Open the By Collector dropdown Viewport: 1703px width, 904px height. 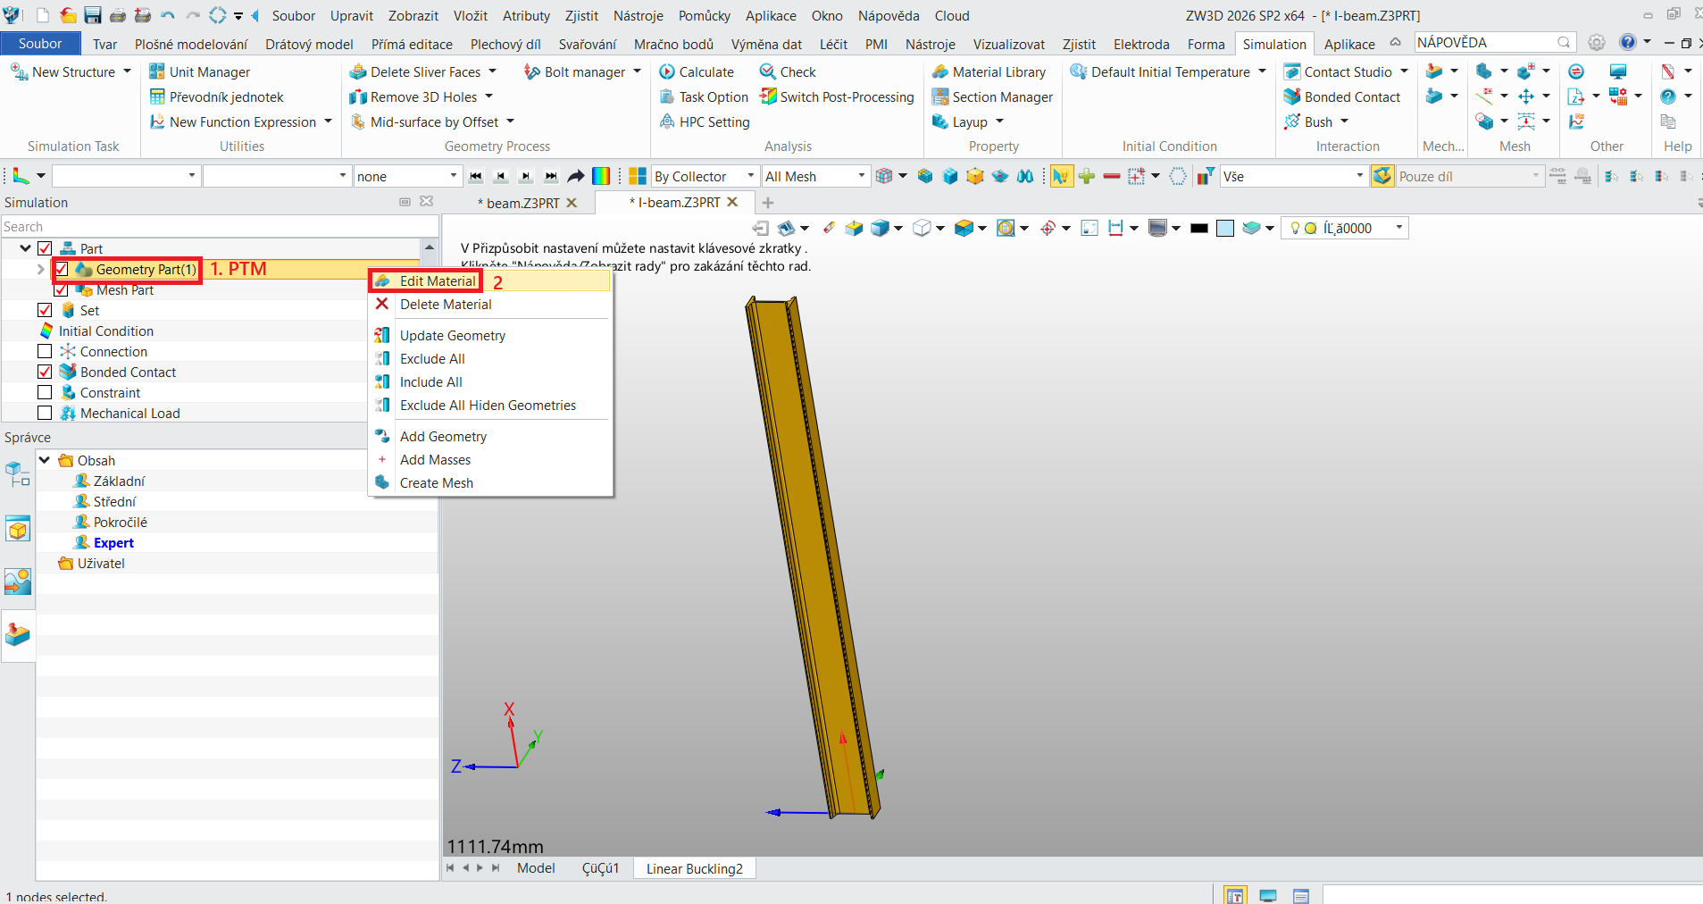pyautogui.click(x=705, y=176)
